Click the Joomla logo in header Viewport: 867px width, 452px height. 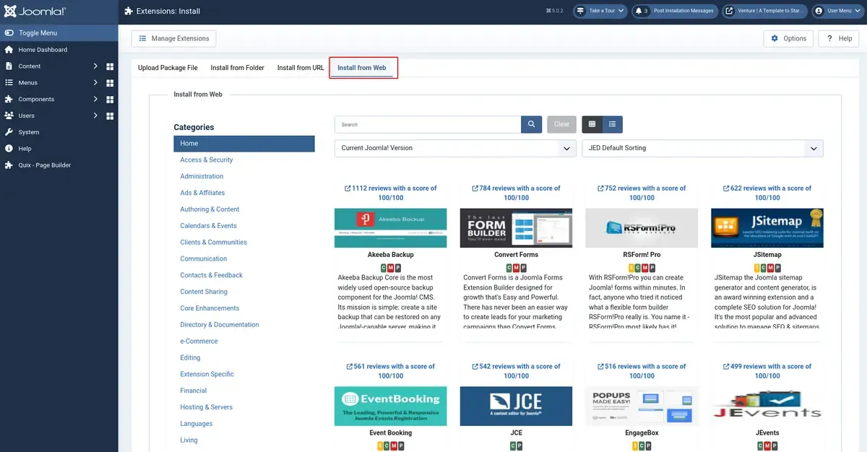point(34,12)
